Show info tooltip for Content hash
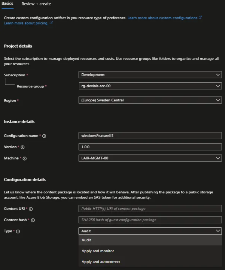Image resolution: width=225 pixels, height=270 pixels. (33, 220)
